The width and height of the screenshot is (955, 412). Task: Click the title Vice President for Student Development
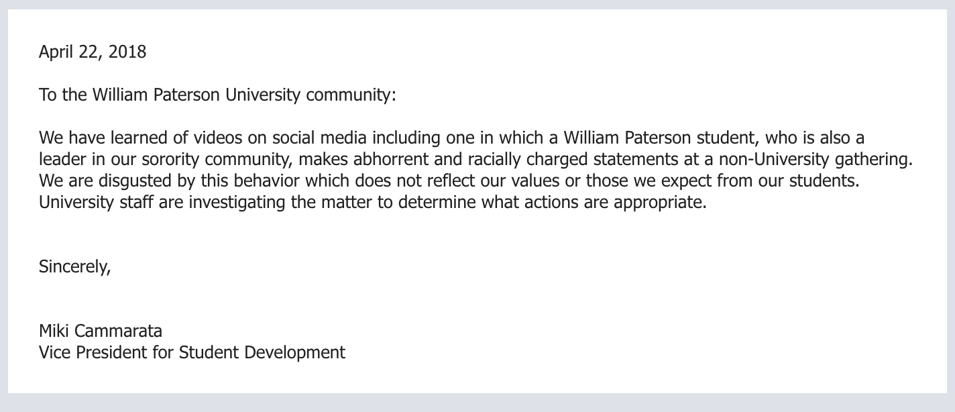192,352
